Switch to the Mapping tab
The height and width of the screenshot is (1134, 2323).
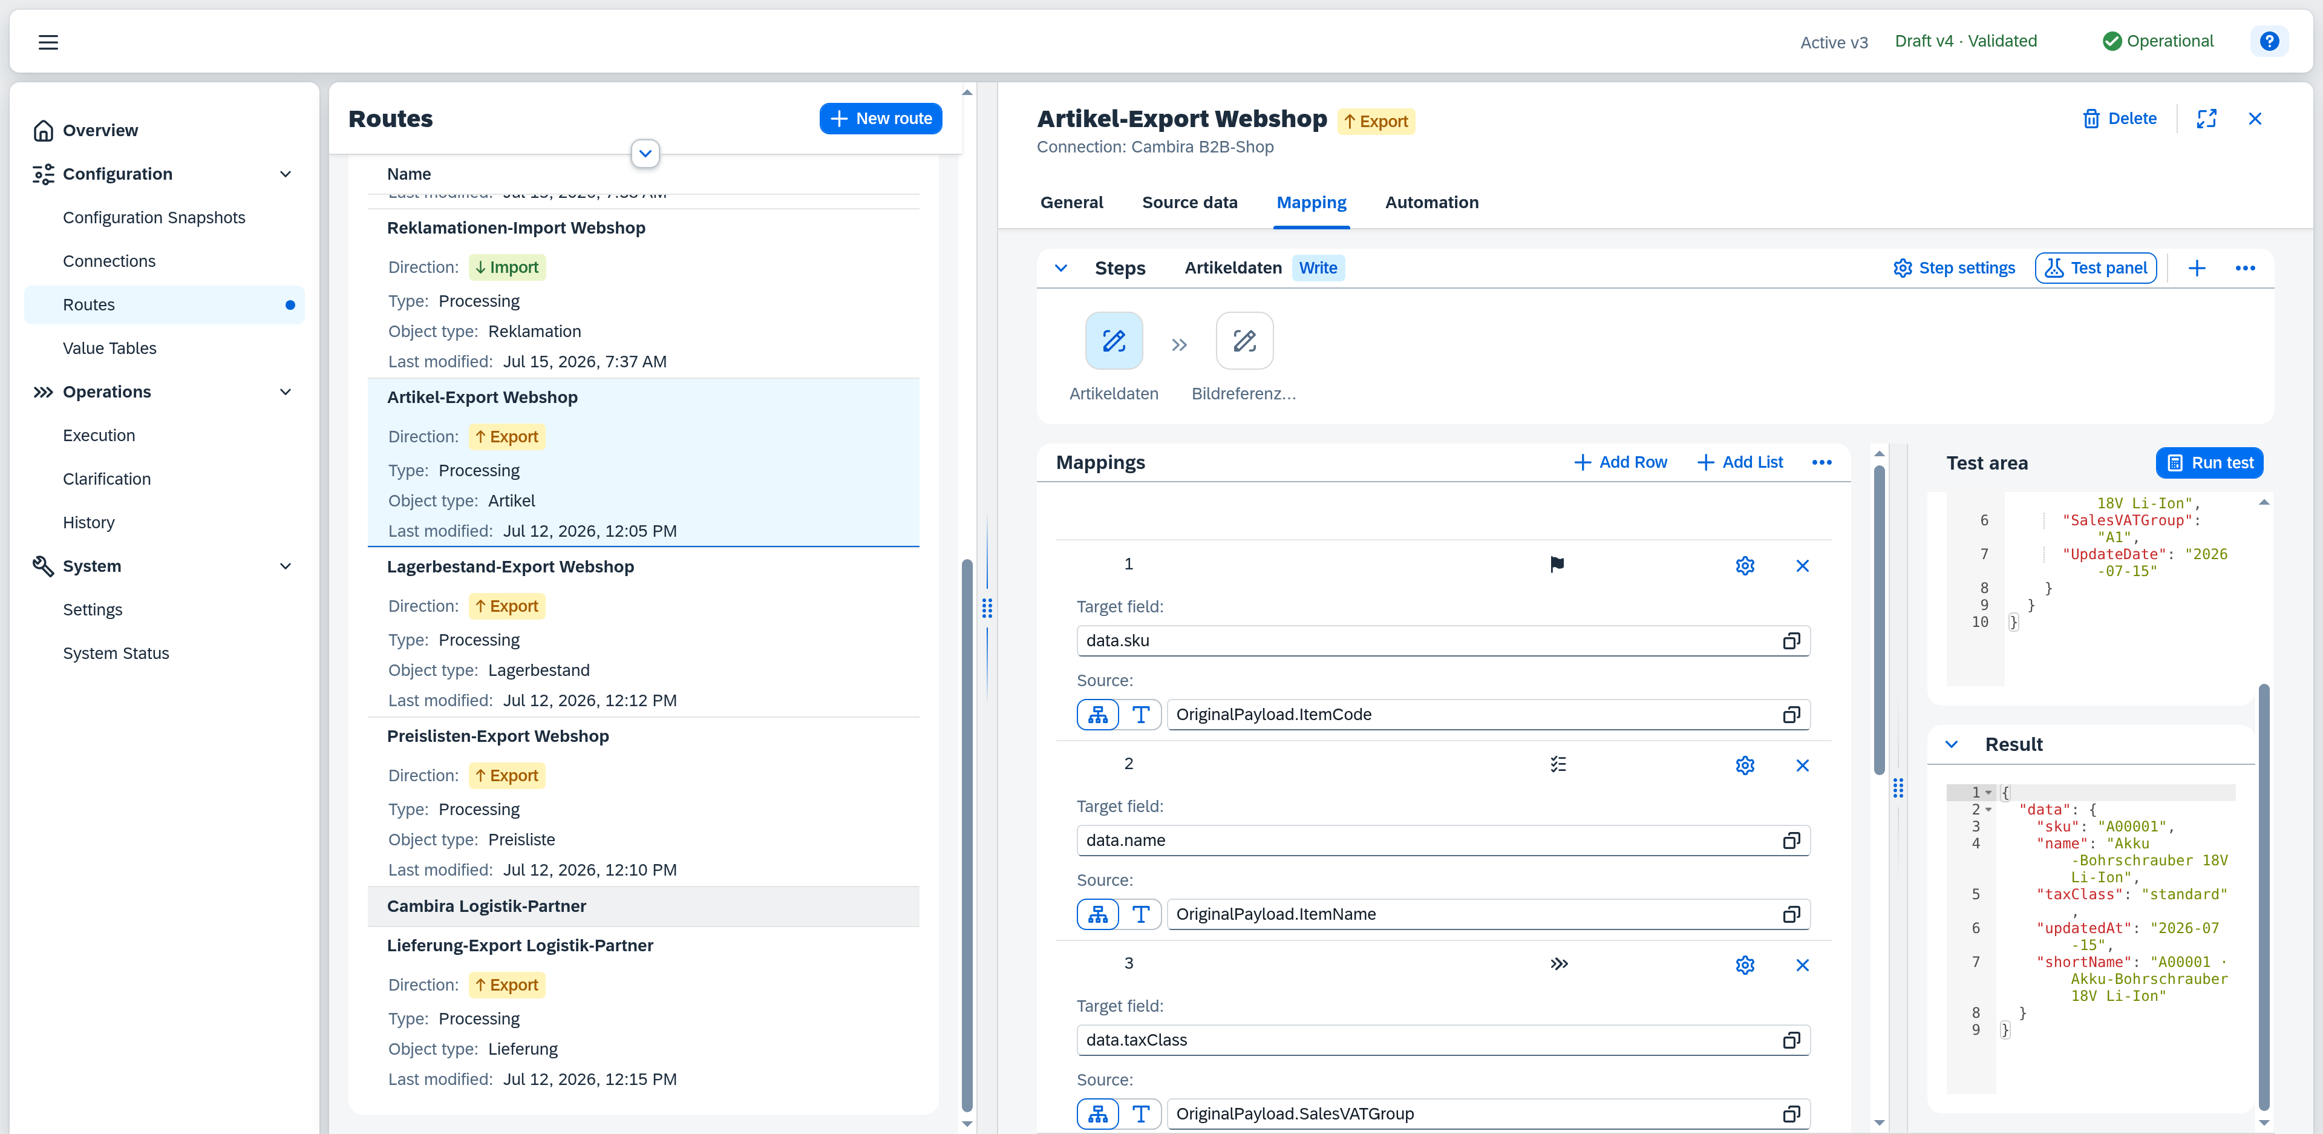1310,202
